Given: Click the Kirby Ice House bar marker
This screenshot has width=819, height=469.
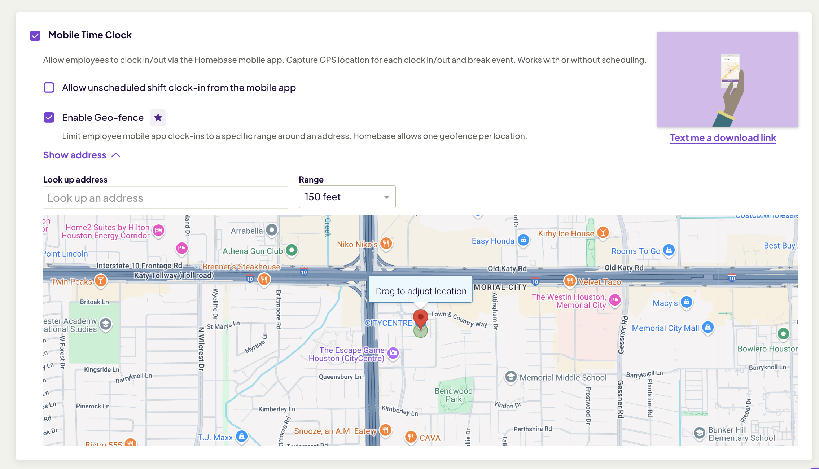Looking at the screenshot, I should (603, 233).
